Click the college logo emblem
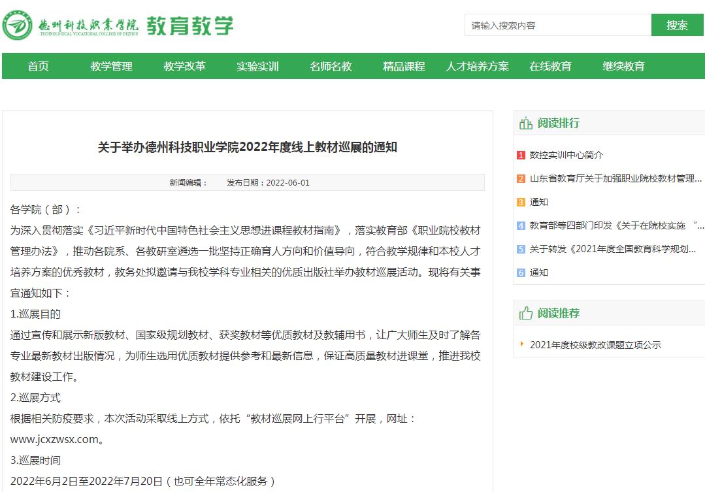This screenshot has width=705, height=492. (17, 25)
